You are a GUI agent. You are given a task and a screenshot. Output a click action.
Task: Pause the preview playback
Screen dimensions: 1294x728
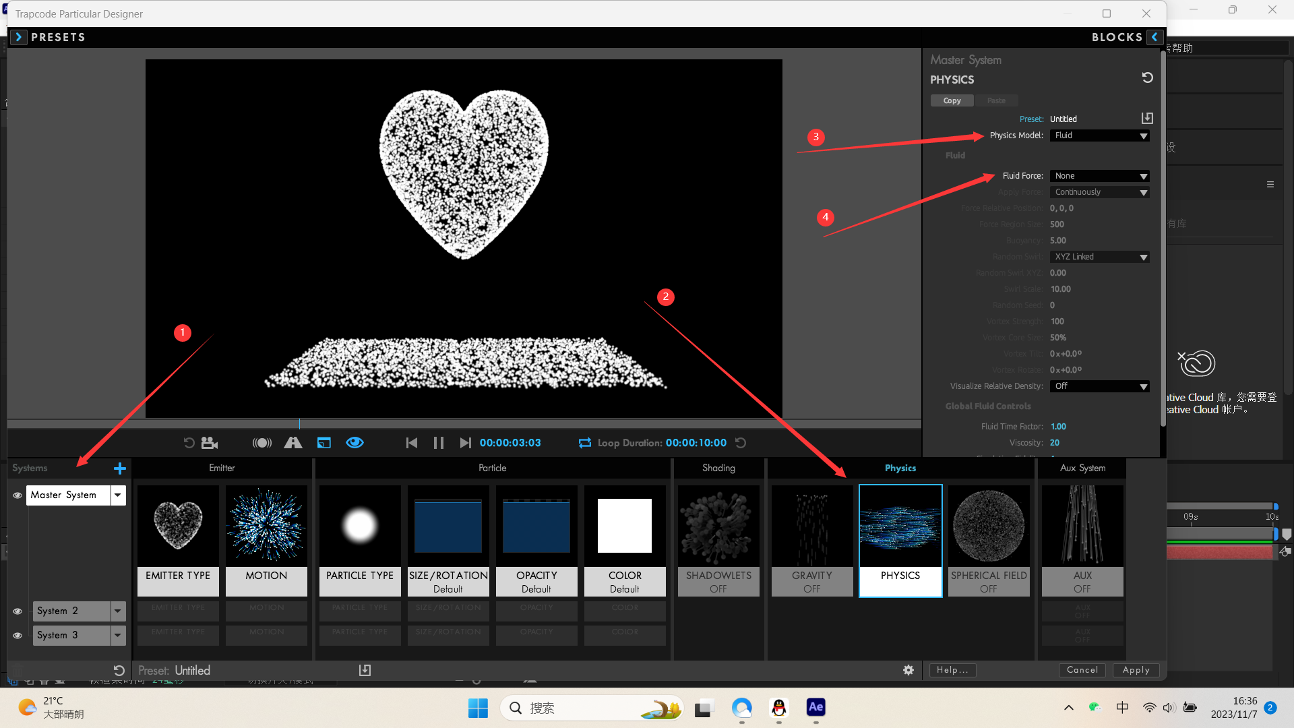pyautogui.click(x=439, y=443)
